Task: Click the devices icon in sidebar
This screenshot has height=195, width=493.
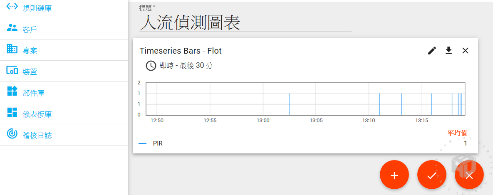Action: pos(12,71)
